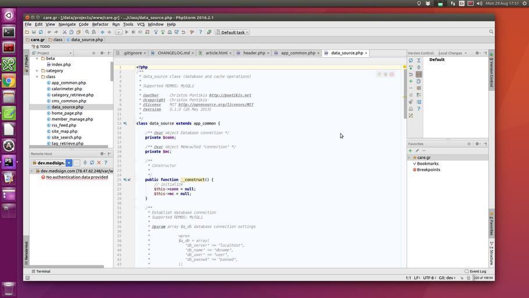Open the dev.medisign server dropdown arrow
This screenshot has width=529, height=298.
click(x=69, y=163)
